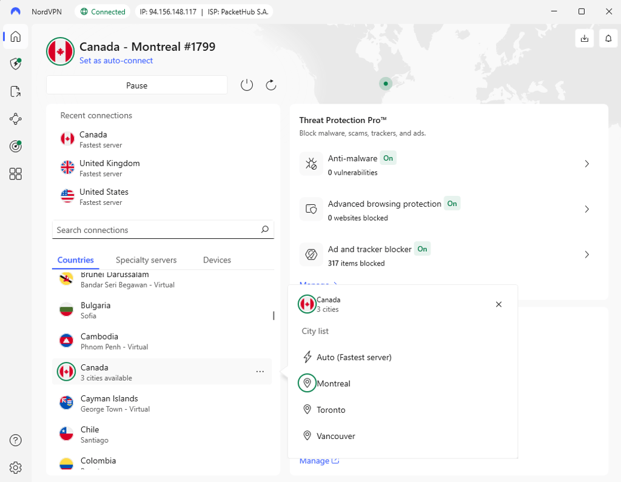This screenshot has height=482, width=621.
Task: Click Ad and tracker blocker On badge
Action: tap(422, 249)
